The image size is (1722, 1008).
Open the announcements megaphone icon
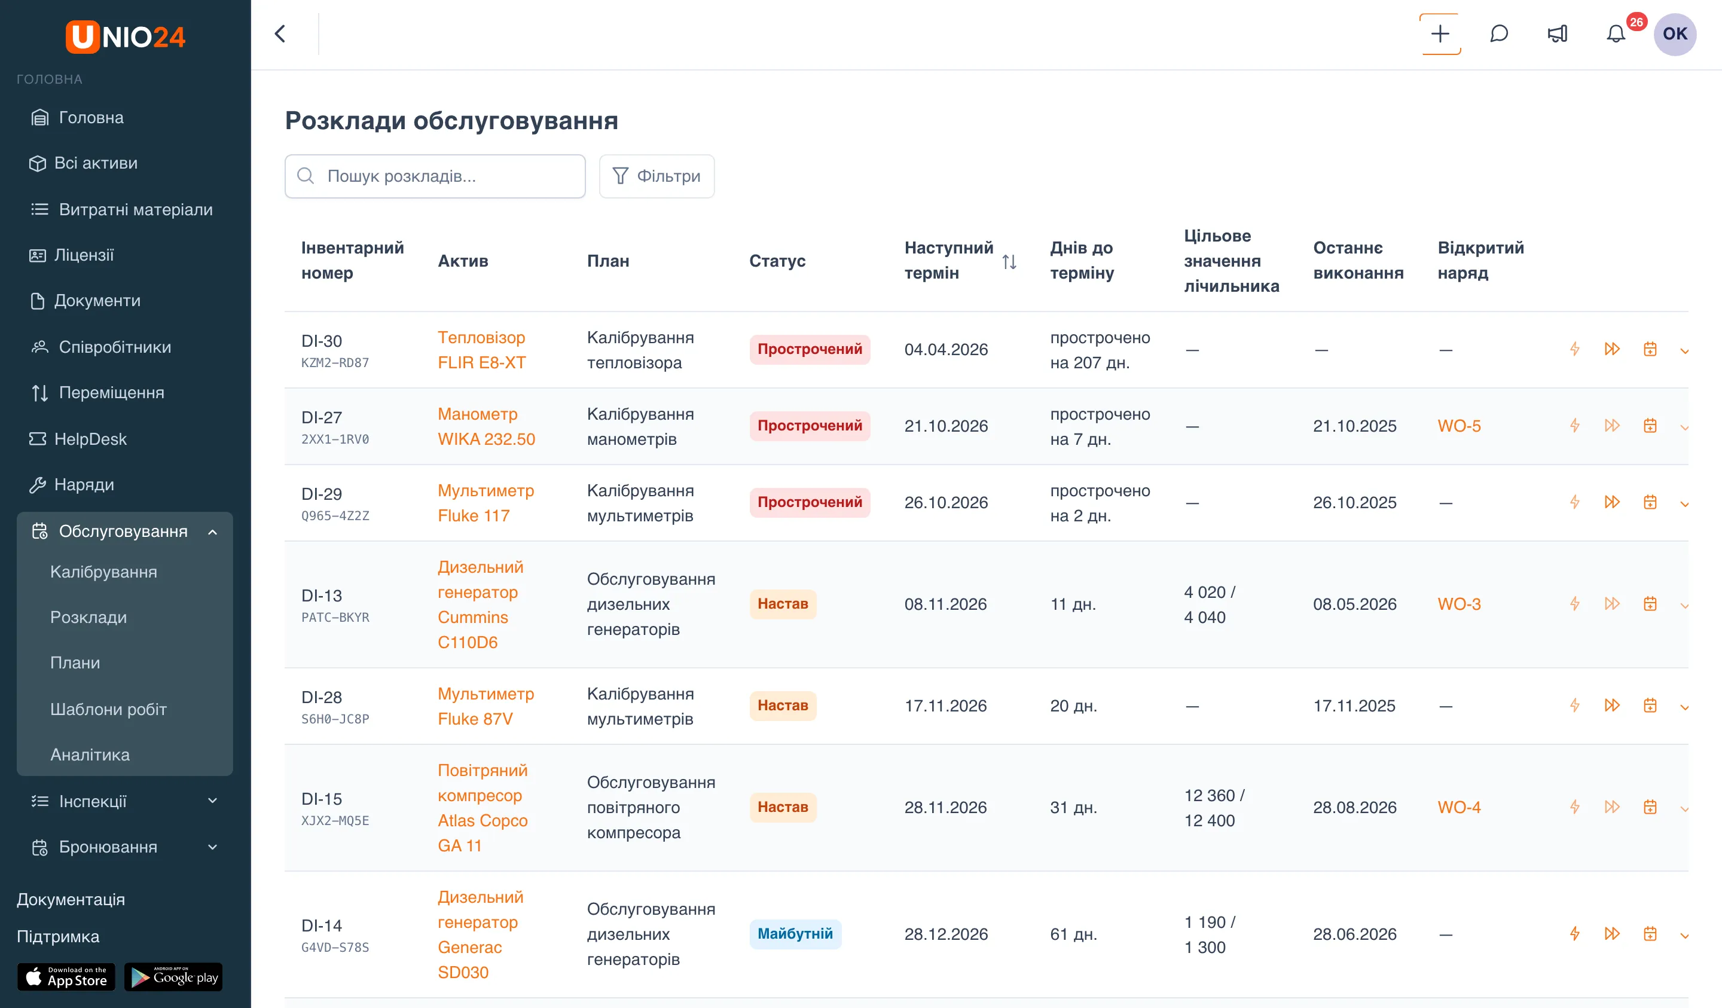coord(1558,34)
